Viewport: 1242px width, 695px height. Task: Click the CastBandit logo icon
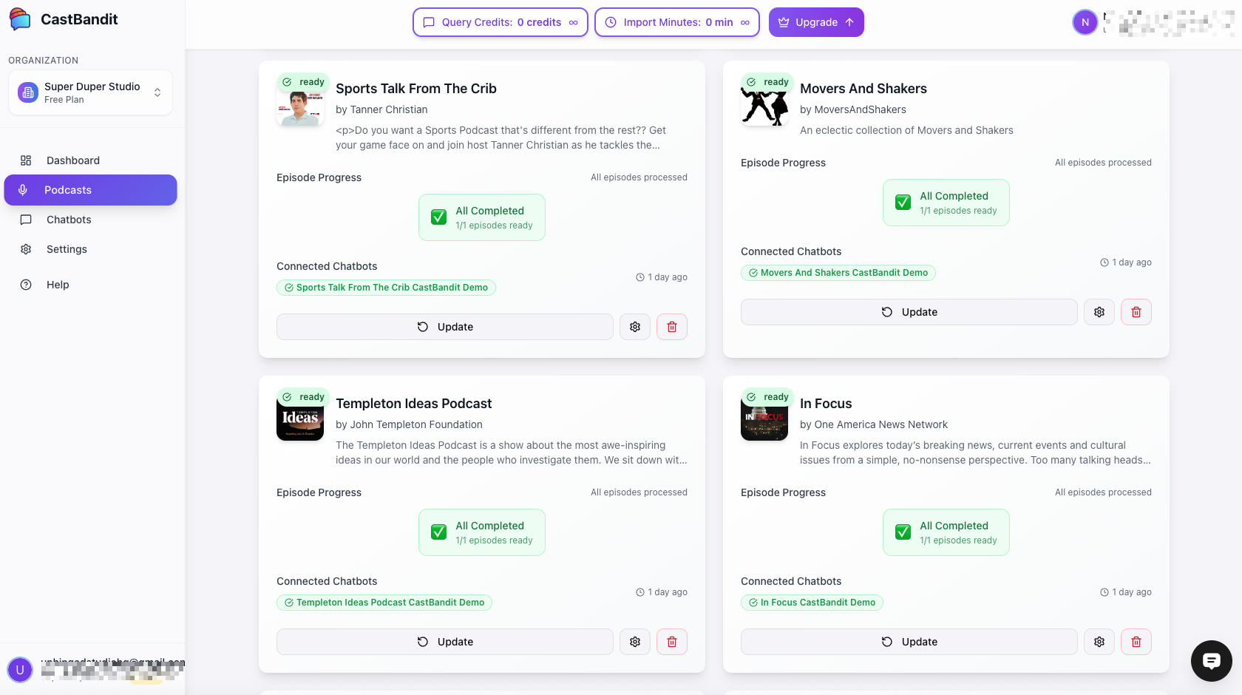click(x=20, y=20)
